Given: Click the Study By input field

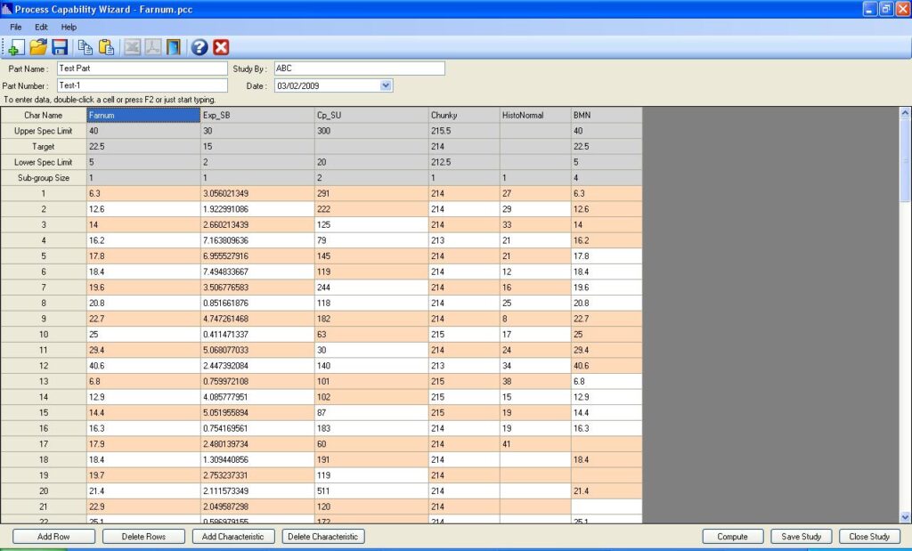Looking at the screenshot, I should [x=360, y=68].
